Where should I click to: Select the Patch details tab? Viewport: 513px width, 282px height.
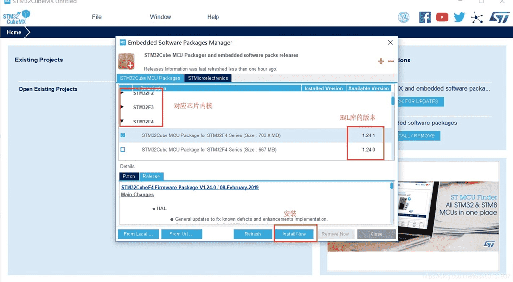coord(129,176)
